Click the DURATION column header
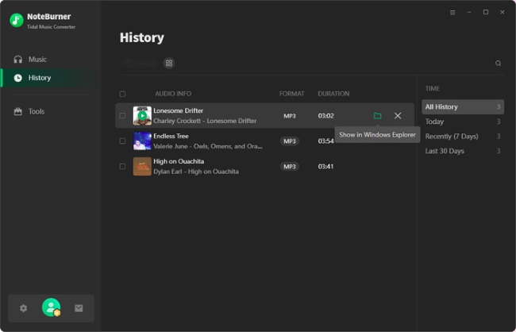The image size is (516, 332). [x=333, y=94]
